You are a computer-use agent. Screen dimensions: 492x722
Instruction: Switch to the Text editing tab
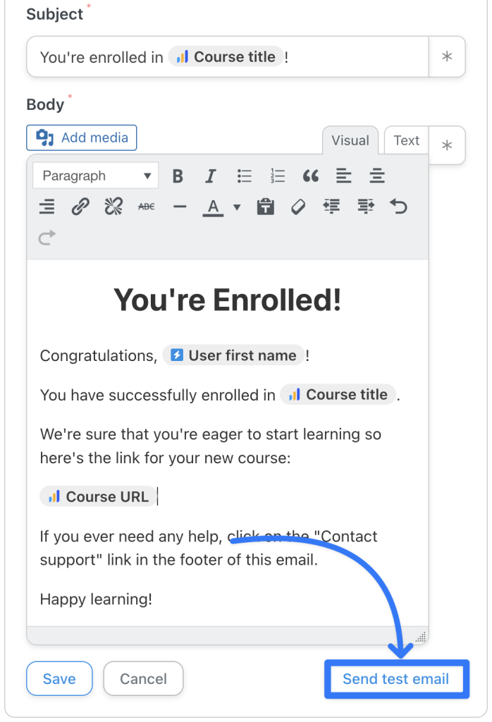(406, 140)
